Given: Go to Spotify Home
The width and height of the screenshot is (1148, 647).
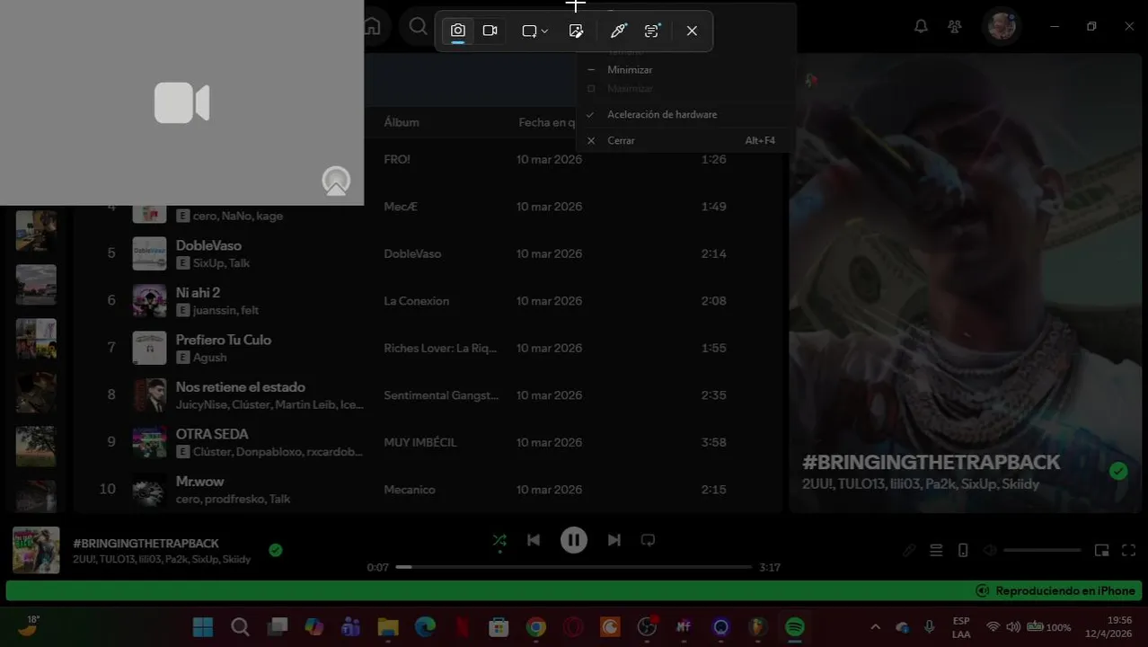Looking at the screenshot, I should (372, 26).
